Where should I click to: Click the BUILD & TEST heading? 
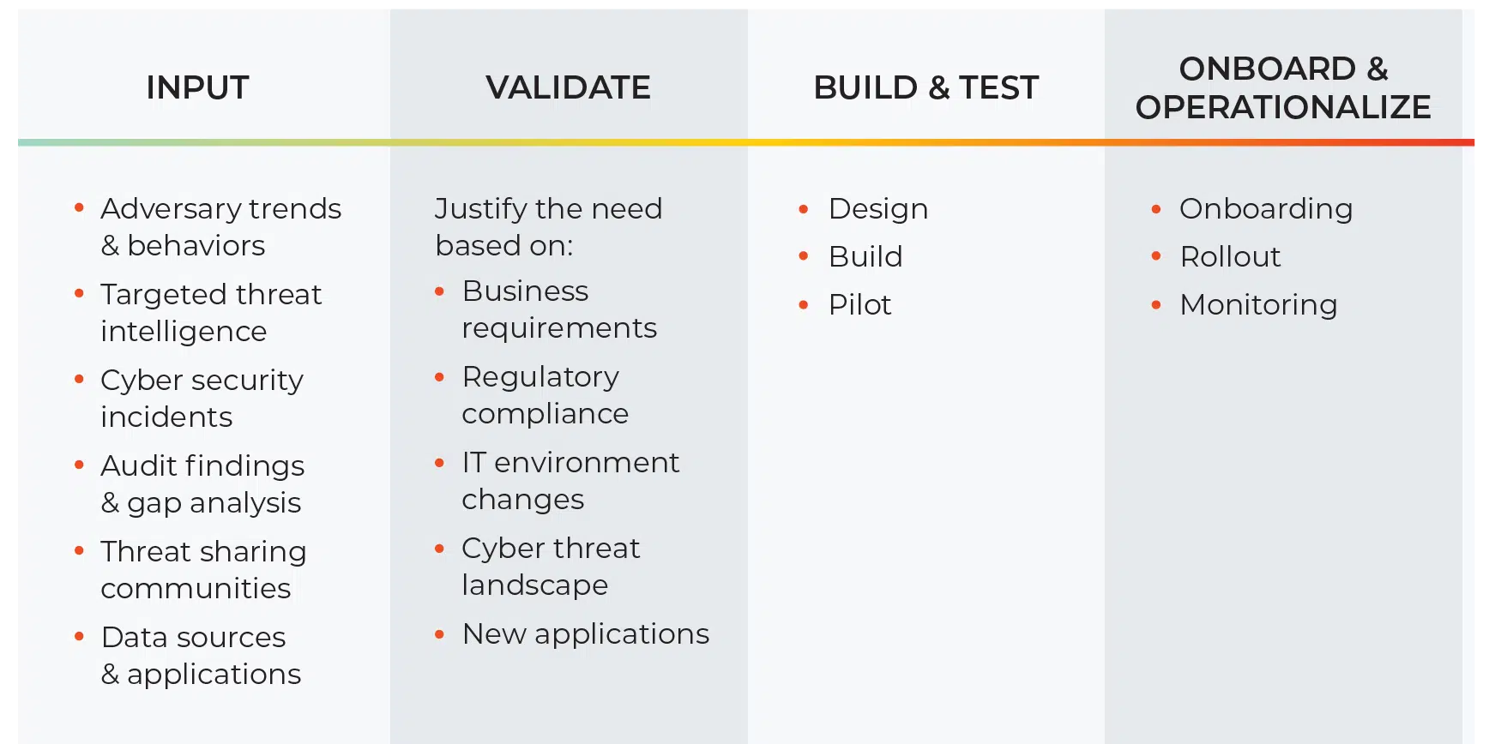[x=925, y=87]
